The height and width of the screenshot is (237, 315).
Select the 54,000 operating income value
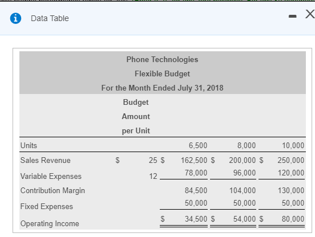pyautogui.click(x=244, y=219)
